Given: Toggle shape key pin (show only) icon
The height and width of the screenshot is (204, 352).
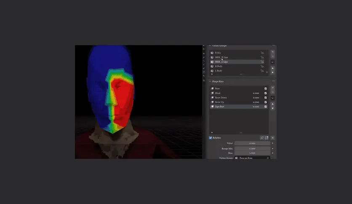Looking at the screenshot, I should pyautogui.click(x=262, y=138).
